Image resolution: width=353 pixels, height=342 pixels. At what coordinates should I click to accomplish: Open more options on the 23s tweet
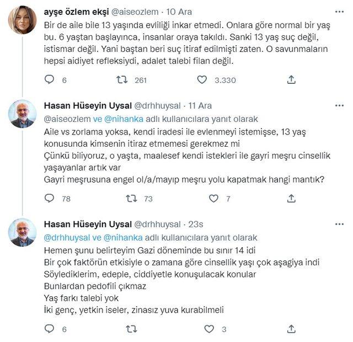[x=336, y=224]
